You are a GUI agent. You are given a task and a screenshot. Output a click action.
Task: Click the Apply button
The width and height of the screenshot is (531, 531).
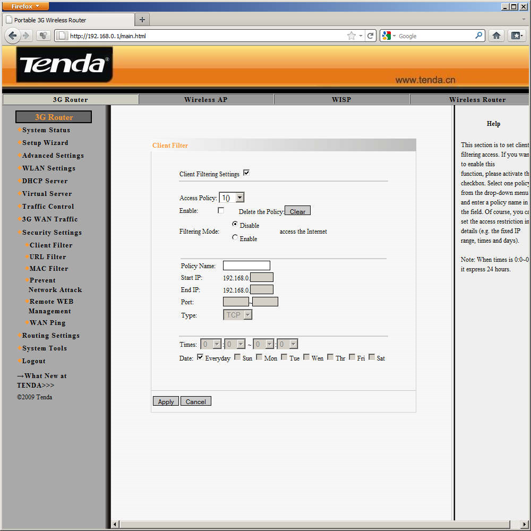pos(166,401)
